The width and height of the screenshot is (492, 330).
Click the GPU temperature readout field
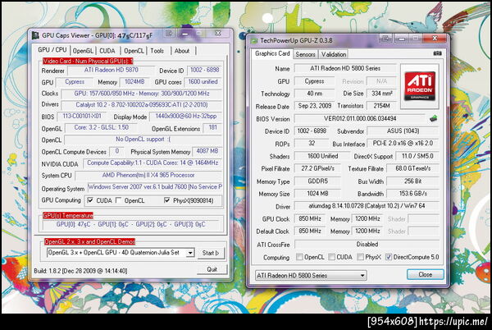[x=131, y=224]
